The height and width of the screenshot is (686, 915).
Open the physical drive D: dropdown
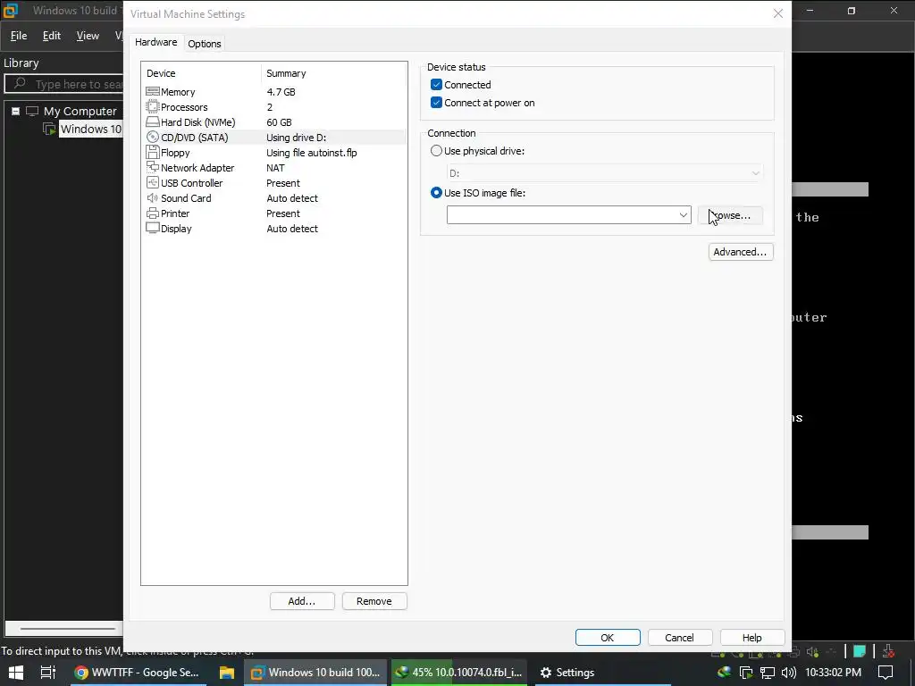[x=605, y=173]
